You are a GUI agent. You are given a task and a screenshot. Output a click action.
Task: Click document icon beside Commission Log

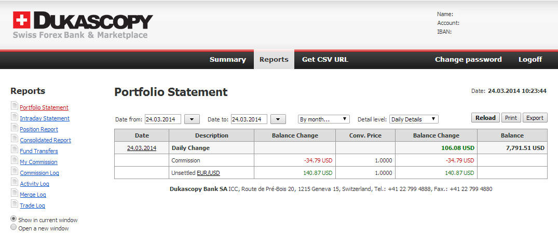pos(14,171)
